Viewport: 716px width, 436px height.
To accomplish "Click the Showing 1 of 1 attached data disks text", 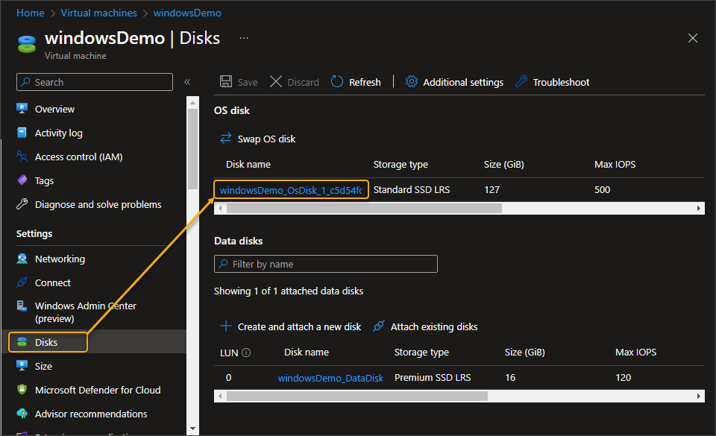I will pos(289,291).
